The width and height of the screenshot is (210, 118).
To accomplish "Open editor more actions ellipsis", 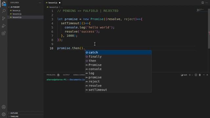I will (x=207, y=3).
